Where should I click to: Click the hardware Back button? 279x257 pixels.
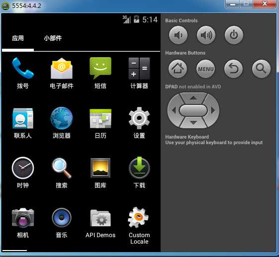point(233,69)
